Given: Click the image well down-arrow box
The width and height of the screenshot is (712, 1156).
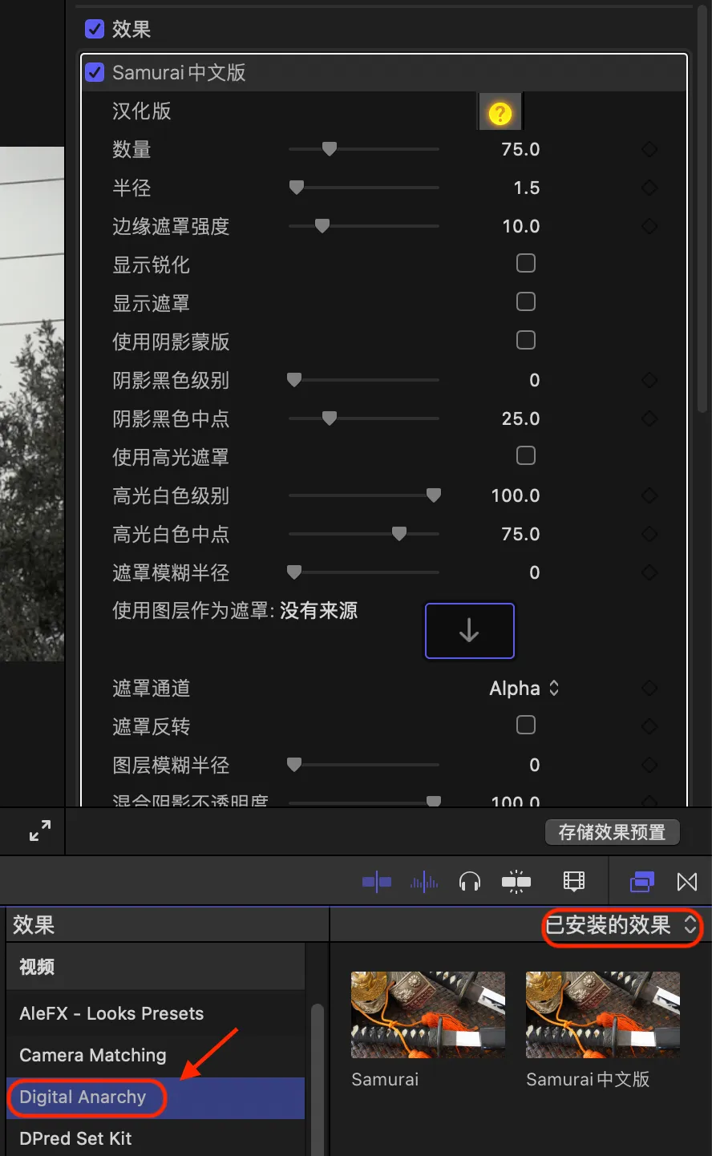Looking at the screenshot, I should pyautogui.click(x=469, y=631).
